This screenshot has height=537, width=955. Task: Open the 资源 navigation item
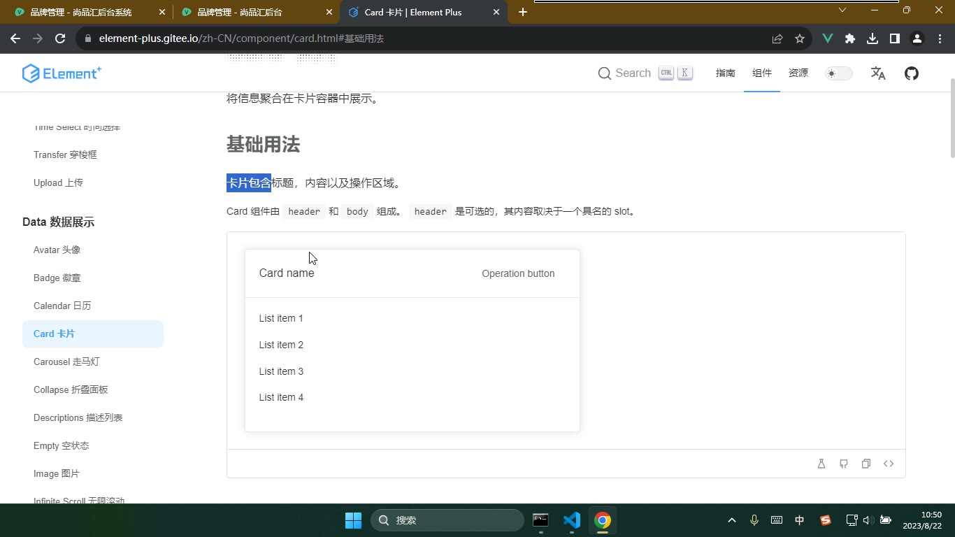[798, 73]
